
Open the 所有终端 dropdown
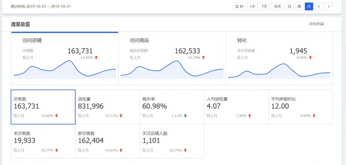click(x=319, y=24)
